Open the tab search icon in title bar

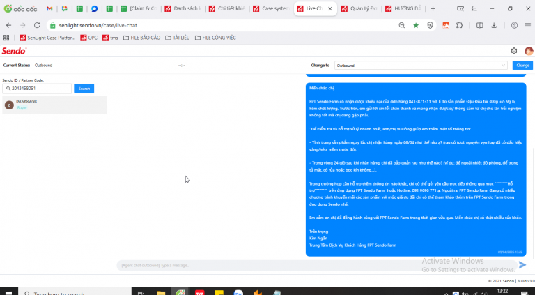click(x=460, y=9)
